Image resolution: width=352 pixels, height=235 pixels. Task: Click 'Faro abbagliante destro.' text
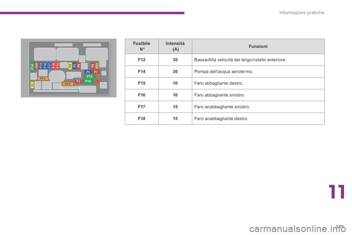tap(219, 83)
